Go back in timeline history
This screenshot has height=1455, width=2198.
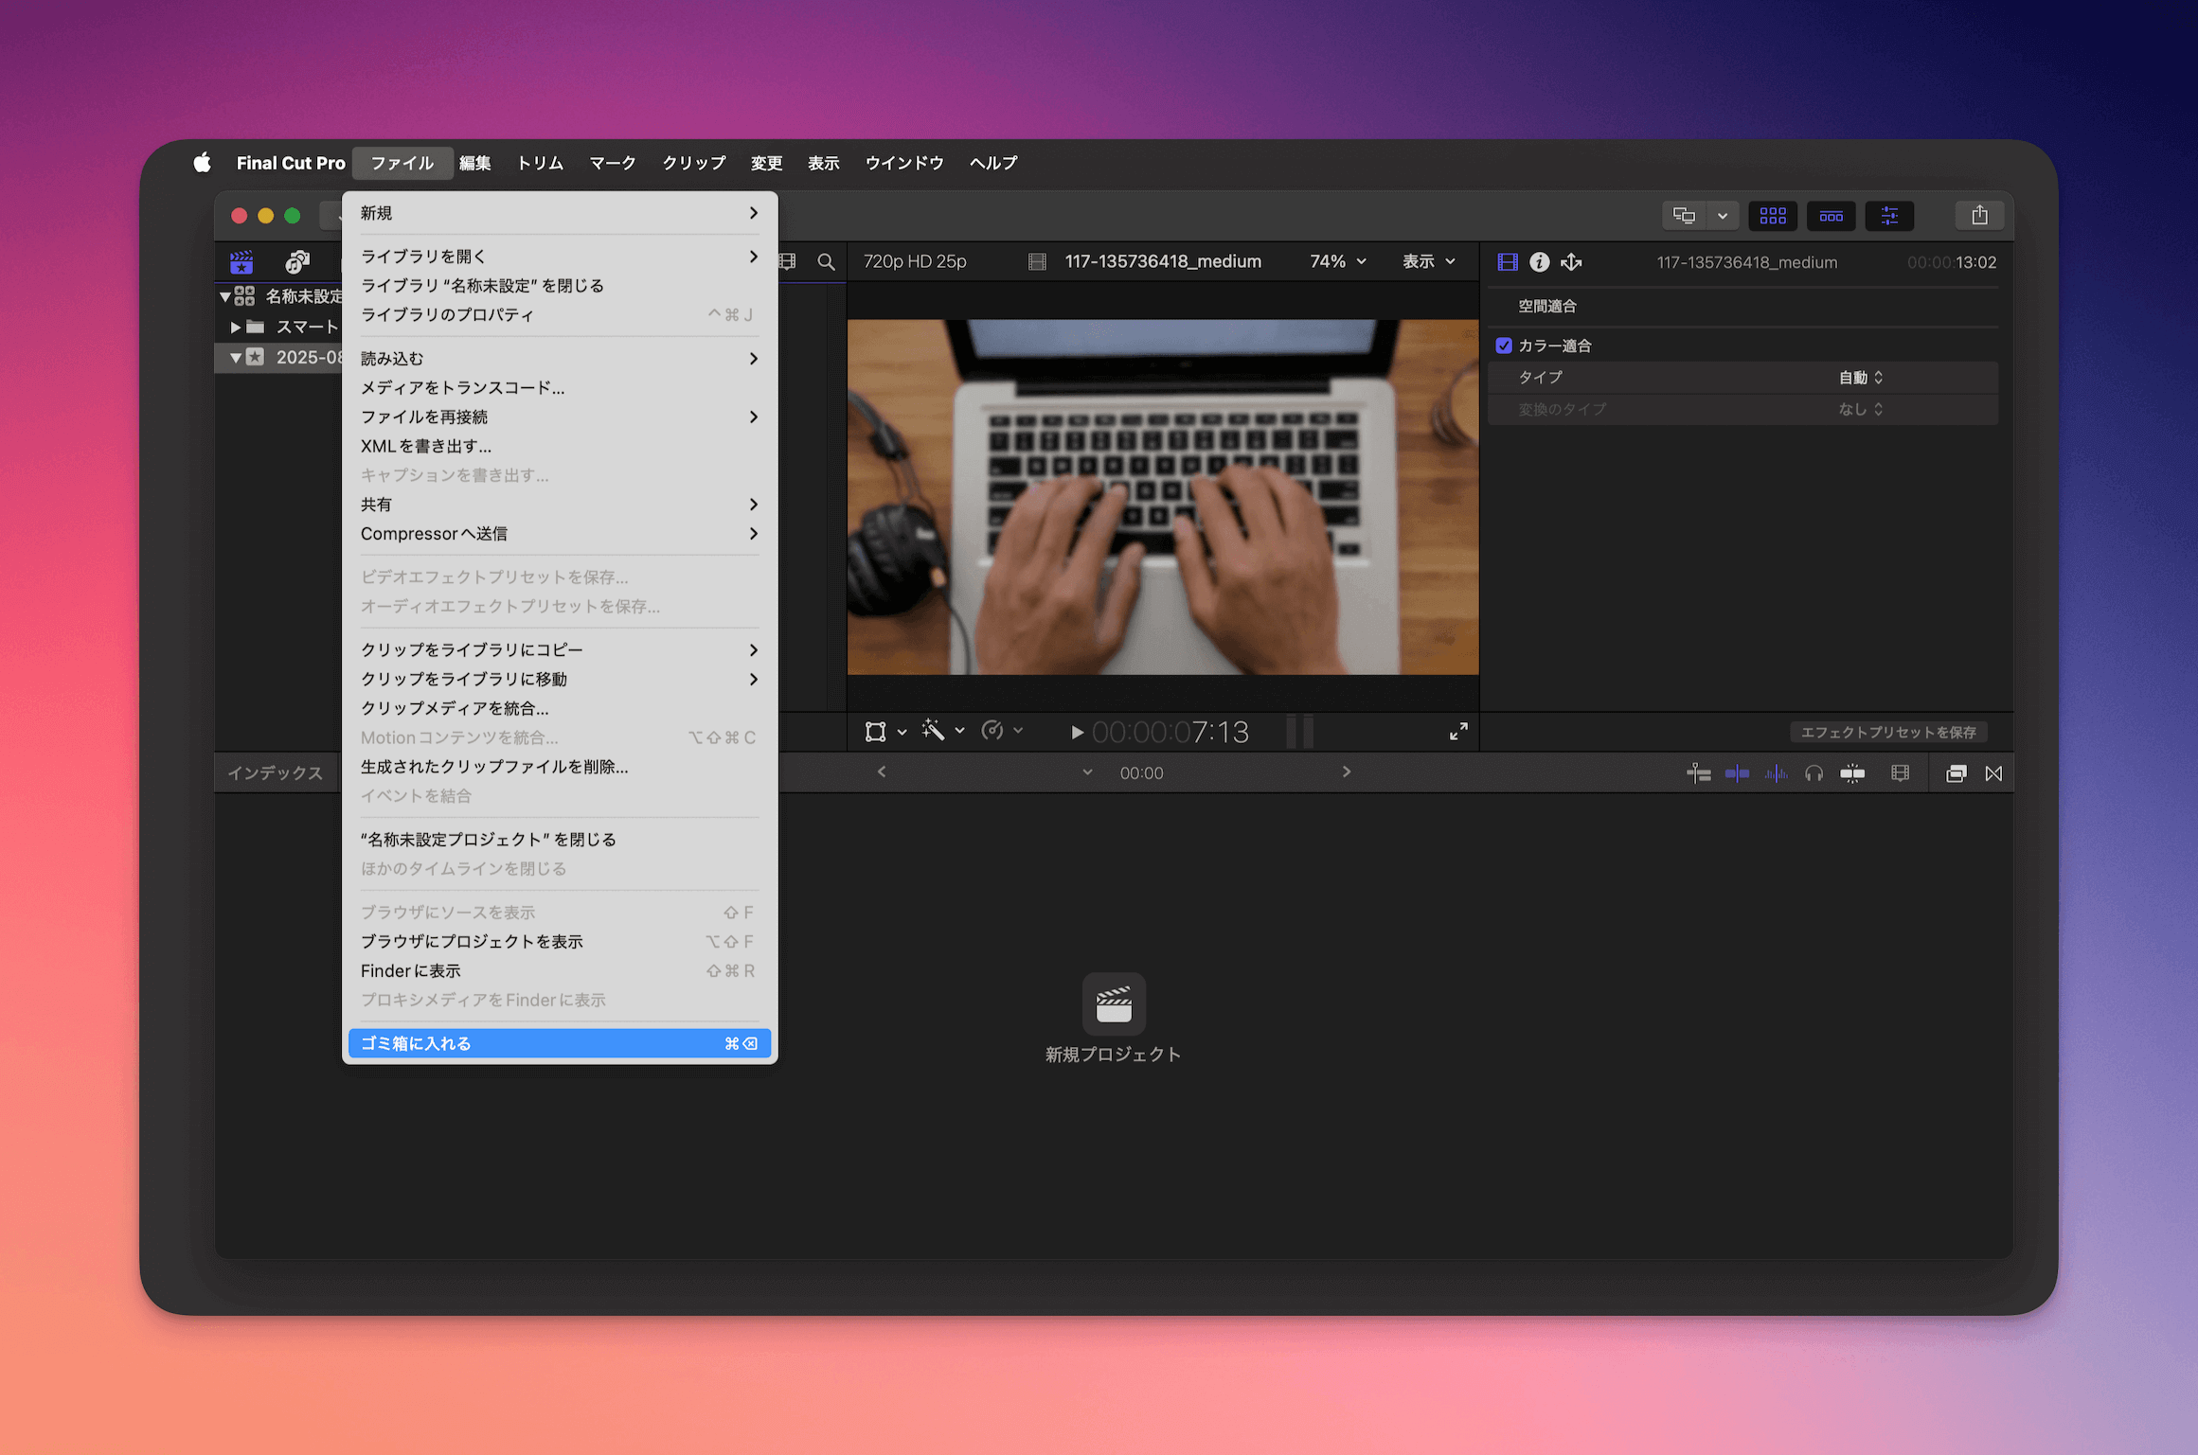(x=882, y=772)
